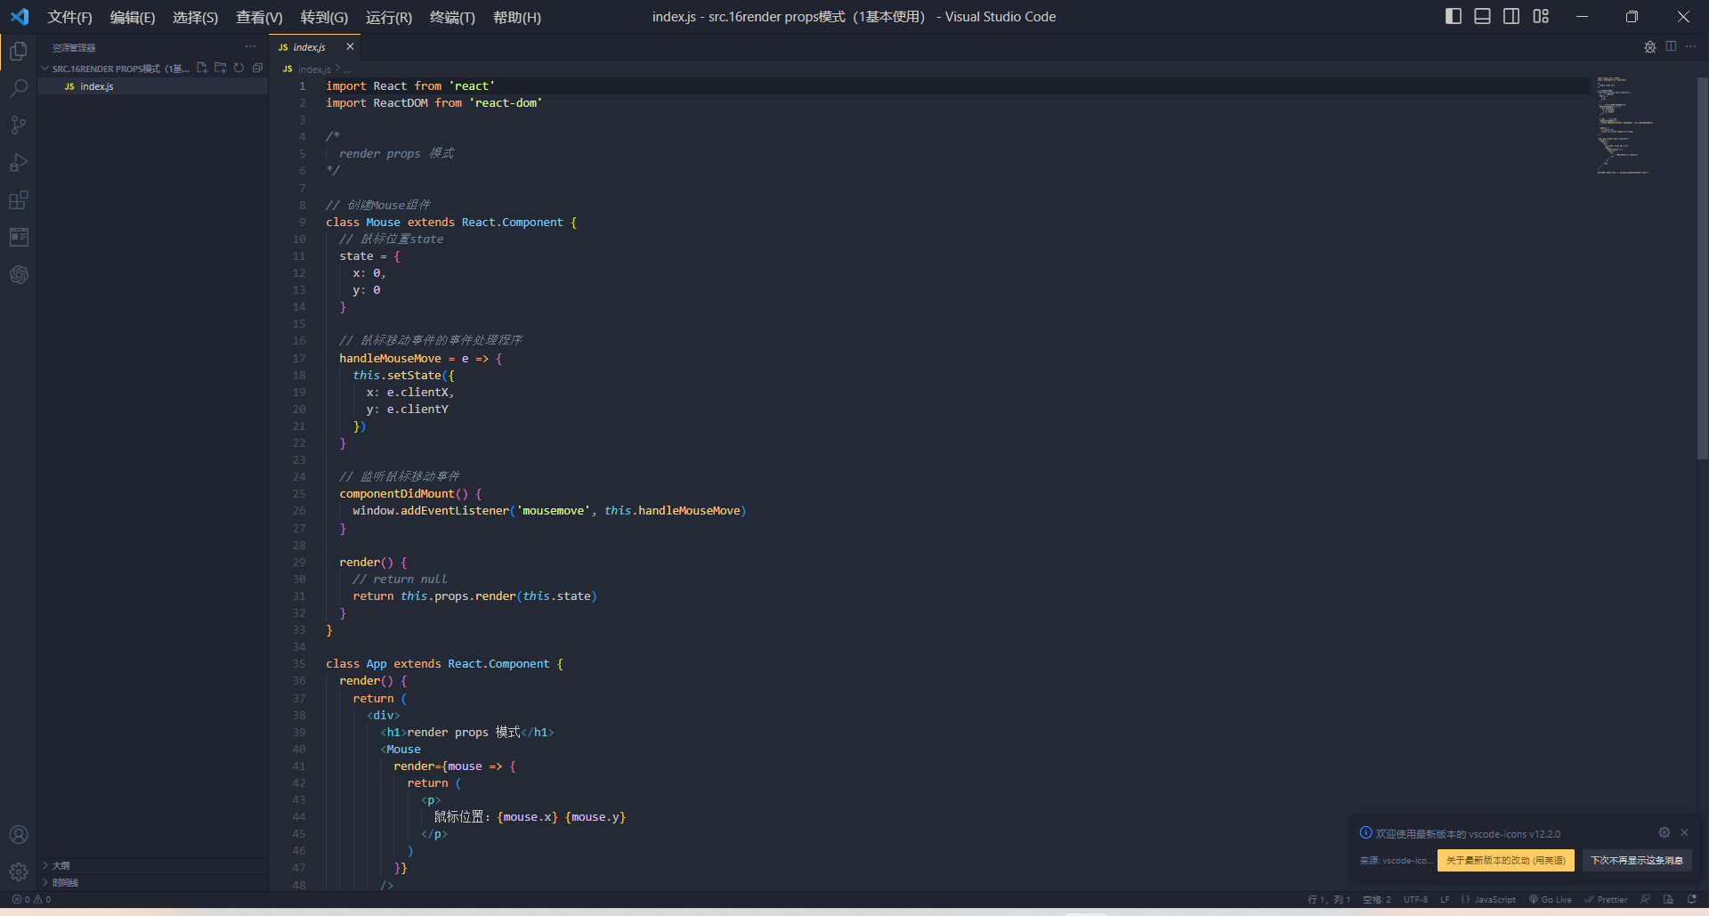Viewport: 1709px width, 916px height.
Task: Expand the 大纲 outline section
Action: point(152,865)
